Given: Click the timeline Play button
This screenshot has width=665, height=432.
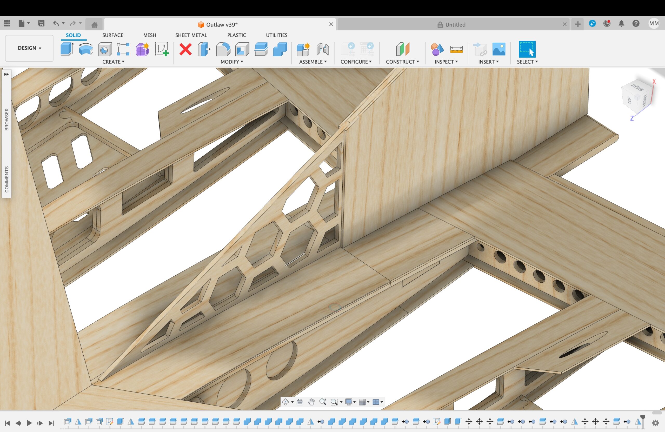Looking at the screenshot, I should 29,423.
